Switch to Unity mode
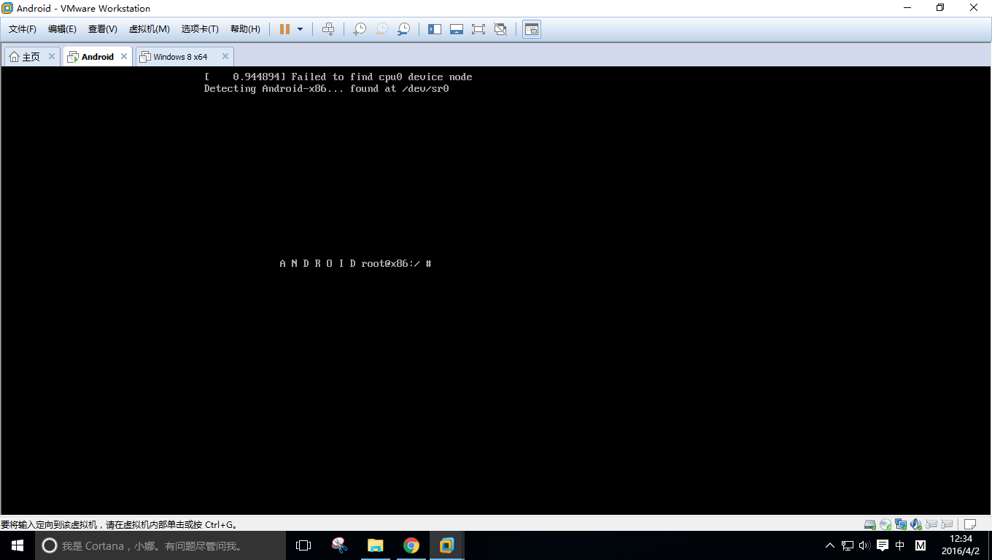This screenshot has width=992, height=560. pyautogui.click(x=500, y=29)
